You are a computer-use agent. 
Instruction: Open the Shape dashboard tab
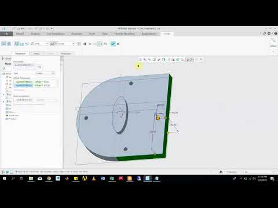pyautogui.click(x=36, y=54)
